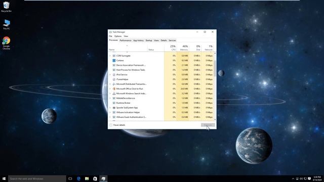Screen dimensions: 324x182
Task: Click the COM Surrogate process icon
Action: click(x=114, y=56)
